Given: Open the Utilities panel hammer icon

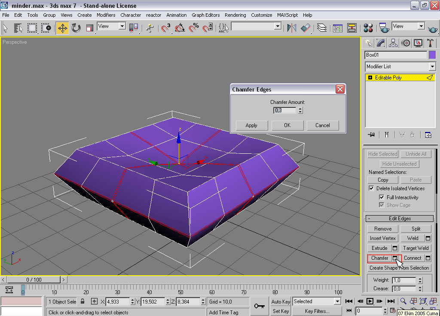Looking at the screenshot, I should coord(430,43).
